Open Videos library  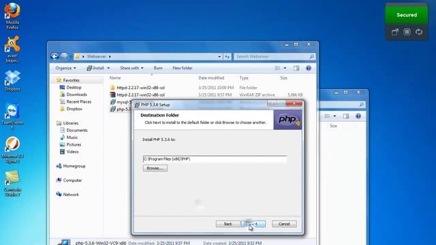[72, 152]
